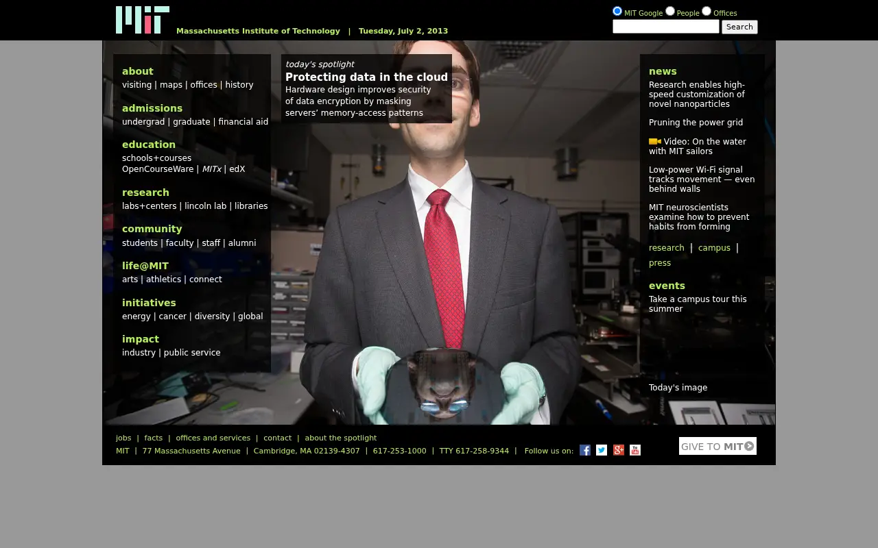This screenshot has height=548, width=878.
Task: Open the energy initiative link
Action: click(x=137, y=316)
